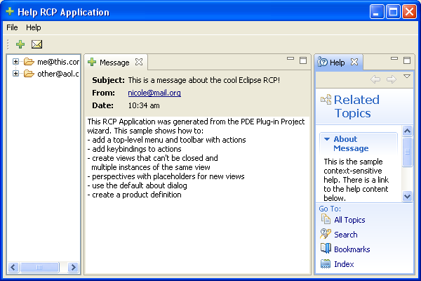Click the Help back arrow

pos(375,79)
